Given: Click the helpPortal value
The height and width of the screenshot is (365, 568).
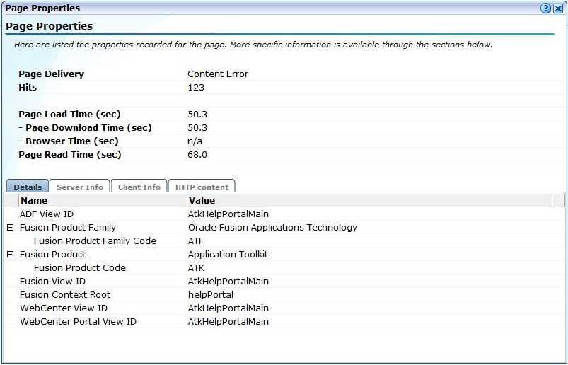Looking at the screenshot, I should pos(211,294).
